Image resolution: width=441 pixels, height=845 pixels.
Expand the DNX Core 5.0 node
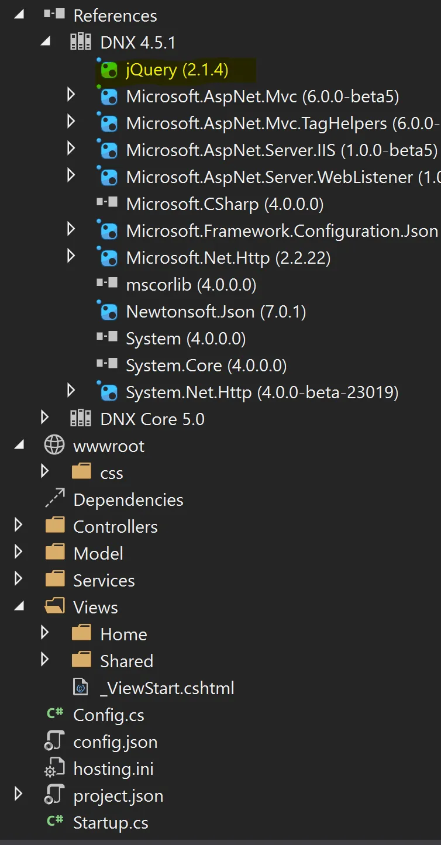(44, 418)
